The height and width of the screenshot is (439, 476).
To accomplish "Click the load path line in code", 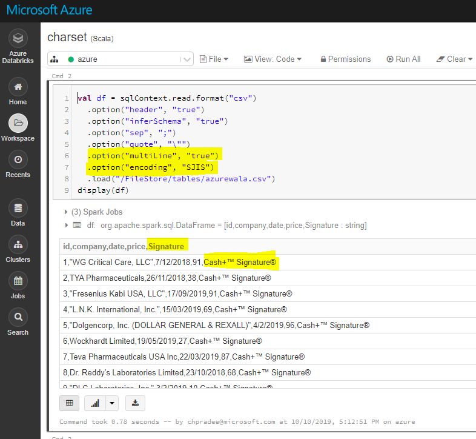I will point(181,179).
